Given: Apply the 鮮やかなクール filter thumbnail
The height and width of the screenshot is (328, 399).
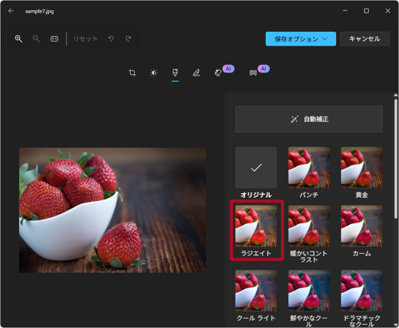Looking at the screenshot, I should pyautogui.click(x=309, y=290).
